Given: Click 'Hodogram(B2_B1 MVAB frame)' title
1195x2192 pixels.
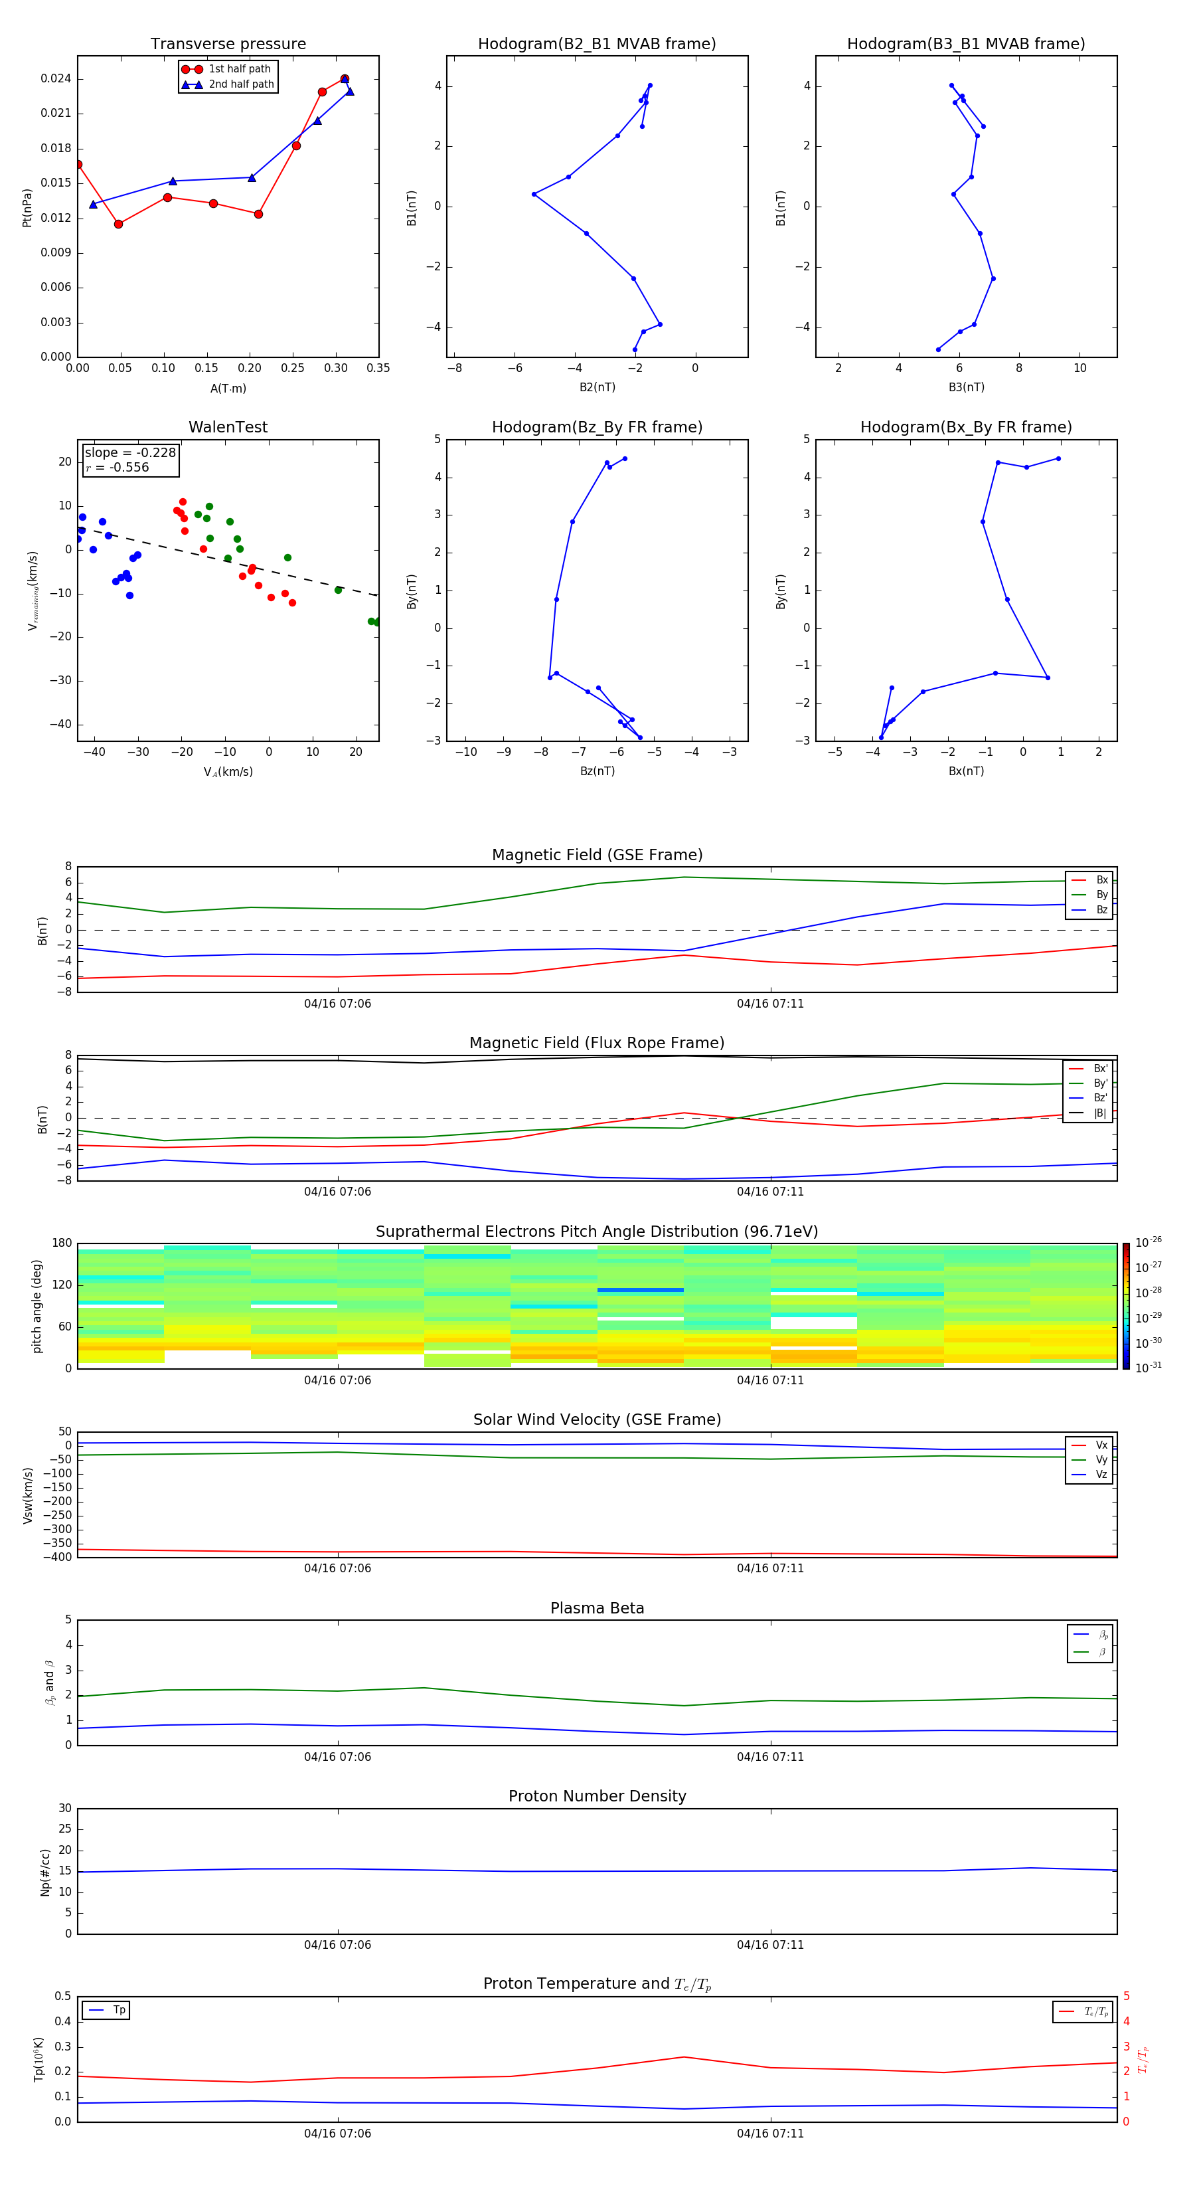Looking at the screenshot, I should click(597, 45).
